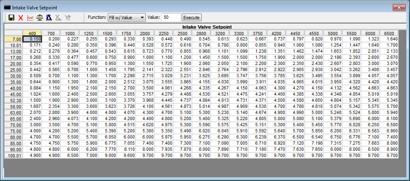
Task: Select the 52.30 row header
Action: point(13,101)
